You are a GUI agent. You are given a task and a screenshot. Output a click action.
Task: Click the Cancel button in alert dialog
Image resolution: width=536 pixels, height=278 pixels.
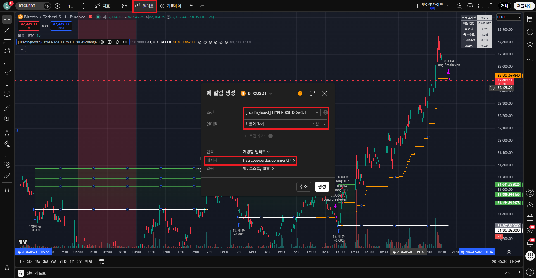pos(304,187)
